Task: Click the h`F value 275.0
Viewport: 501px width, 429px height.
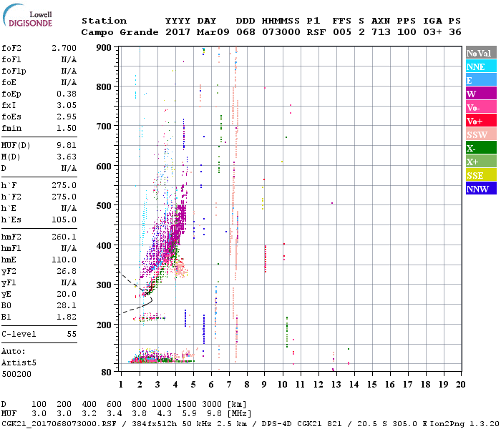Action: coord(64,185)
